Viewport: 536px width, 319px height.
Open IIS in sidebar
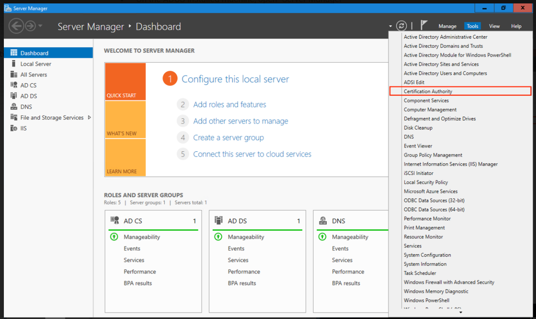pos(48,128)
